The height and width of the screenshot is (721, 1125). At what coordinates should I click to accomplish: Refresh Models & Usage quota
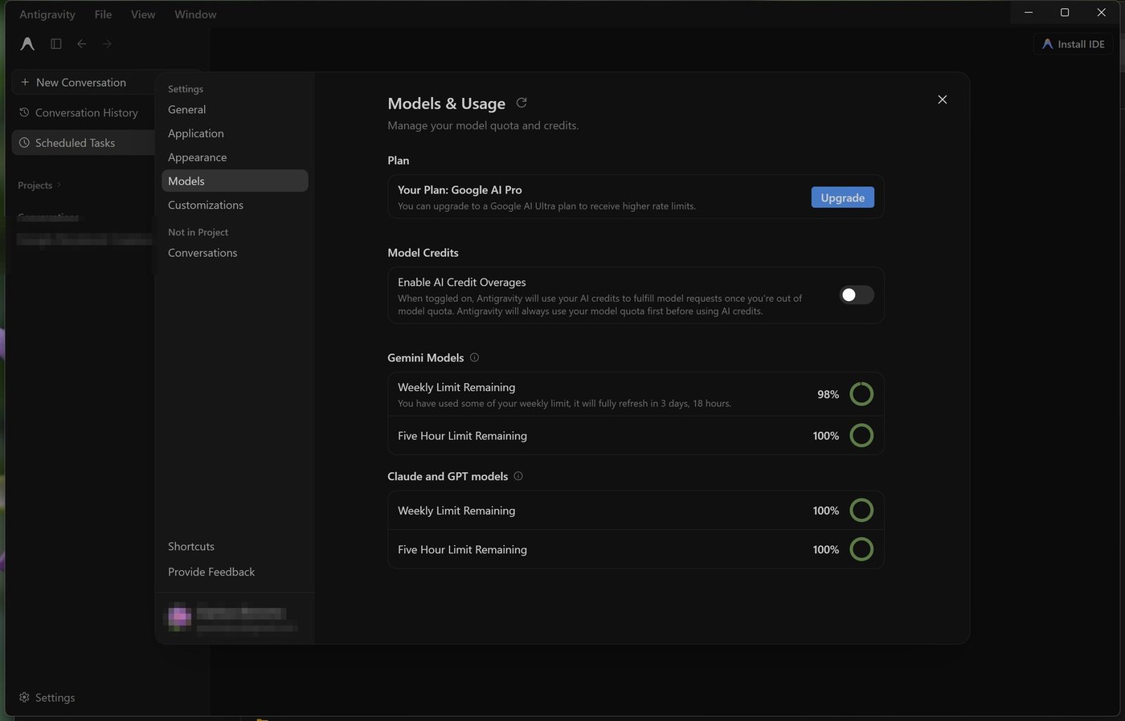pyautogui.click(x=522, y=103)
